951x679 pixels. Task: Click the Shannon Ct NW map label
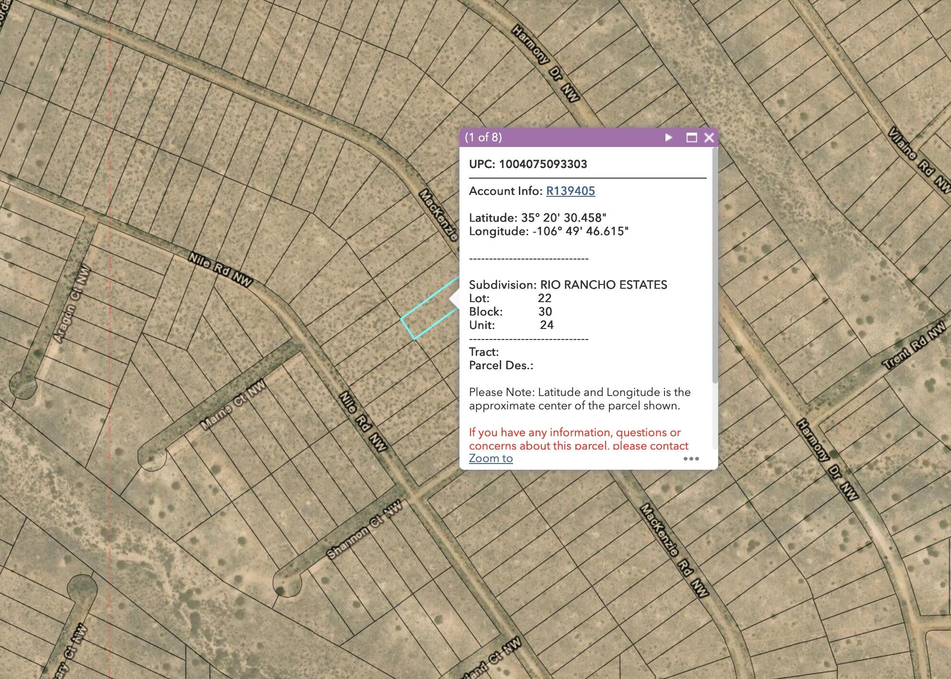coord(365,530)
